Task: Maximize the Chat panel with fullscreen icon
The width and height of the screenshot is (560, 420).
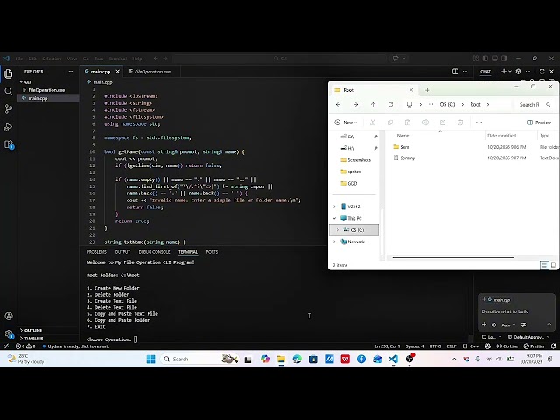Action: (542, 72)
